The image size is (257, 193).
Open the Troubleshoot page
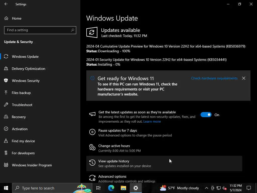40,105
